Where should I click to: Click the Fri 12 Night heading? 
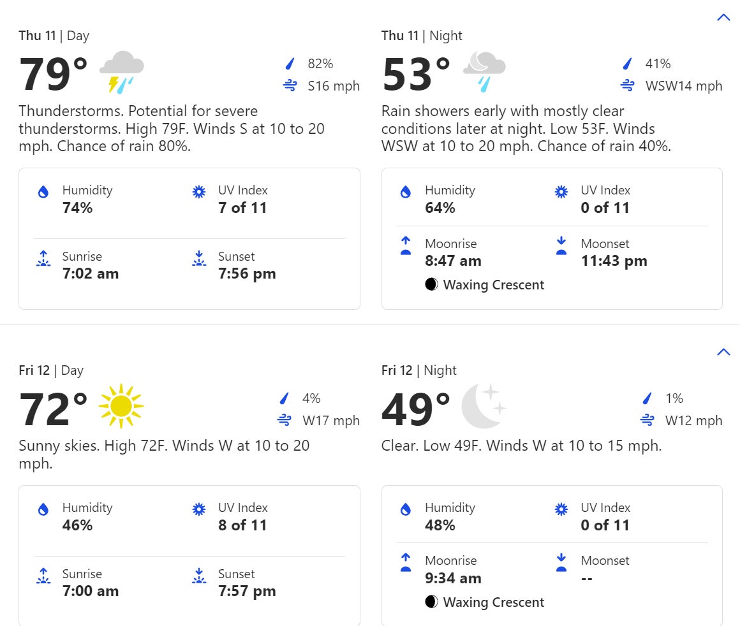(419, 370)
